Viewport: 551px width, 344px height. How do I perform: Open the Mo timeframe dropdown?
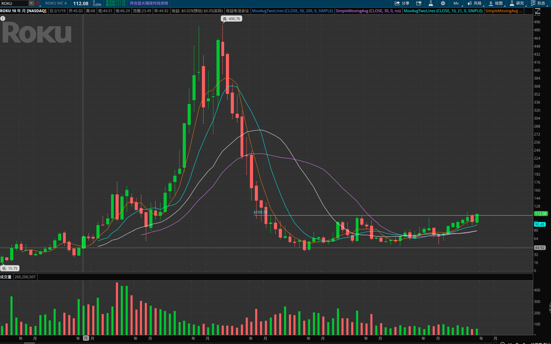click(x=456, y=3)
